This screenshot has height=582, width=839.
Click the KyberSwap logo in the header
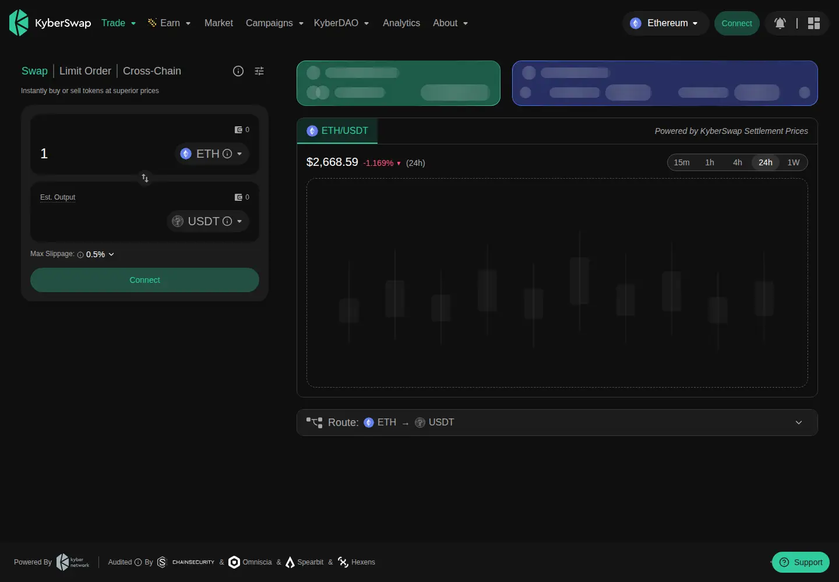click(x=50, y=23)
